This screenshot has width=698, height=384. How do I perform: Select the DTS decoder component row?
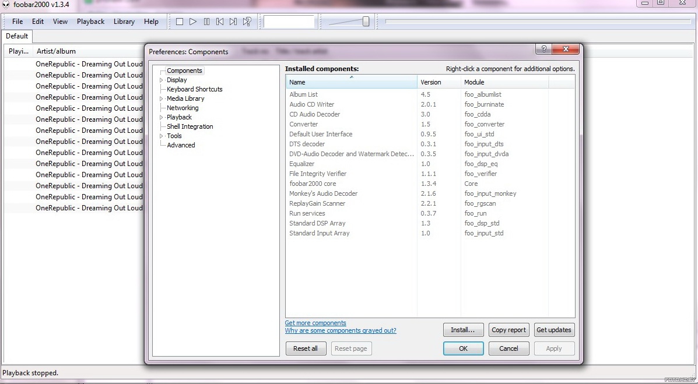(430, 144)
